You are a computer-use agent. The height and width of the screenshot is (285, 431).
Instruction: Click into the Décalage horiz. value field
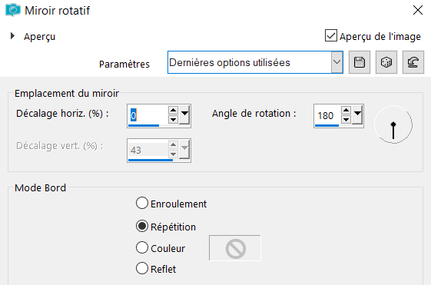click(x=148, y=115)
